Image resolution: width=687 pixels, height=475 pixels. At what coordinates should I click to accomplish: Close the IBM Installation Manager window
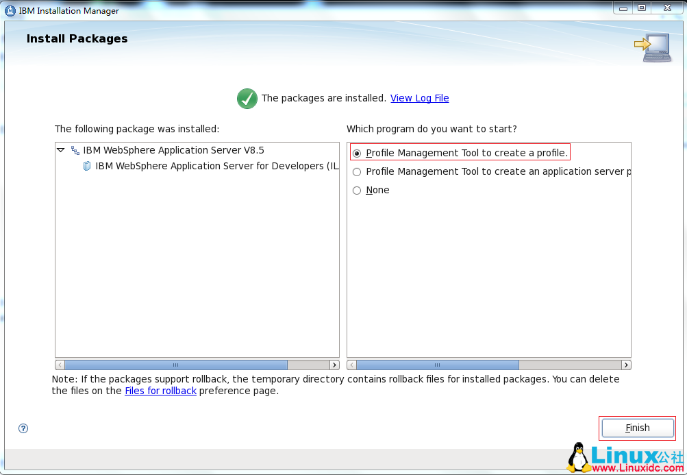pos(667,8)
